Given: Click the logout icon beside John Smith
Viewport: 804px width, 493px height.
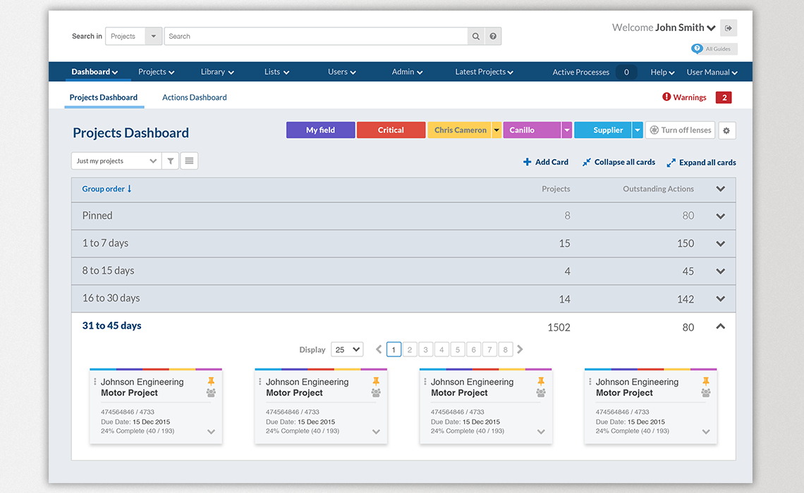Looking at the screenshot, I should (729, 28).
